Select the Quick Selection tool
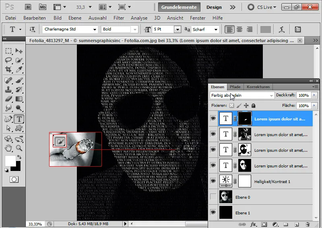Image resolution: width=322 pixels, height=228 pixels. 19,60
